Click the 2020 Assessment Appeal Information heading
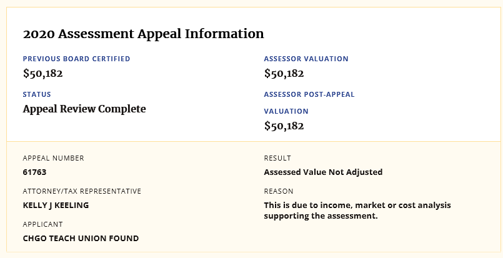 click(143, 34)
